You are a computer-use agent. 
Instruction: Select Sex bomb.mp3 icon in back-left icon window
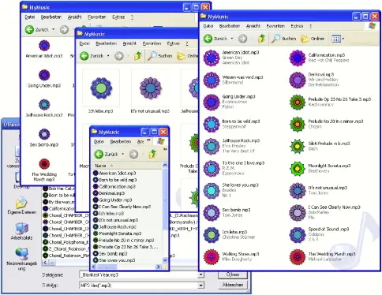44,134
